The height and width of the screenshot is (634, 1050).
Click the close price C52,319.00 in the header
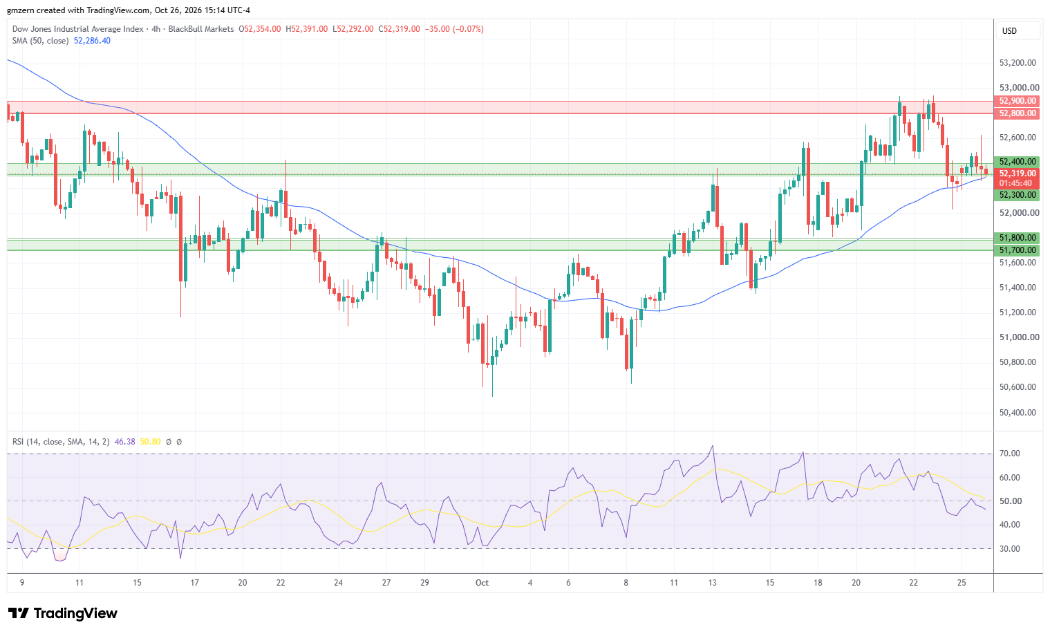[400, 29]
